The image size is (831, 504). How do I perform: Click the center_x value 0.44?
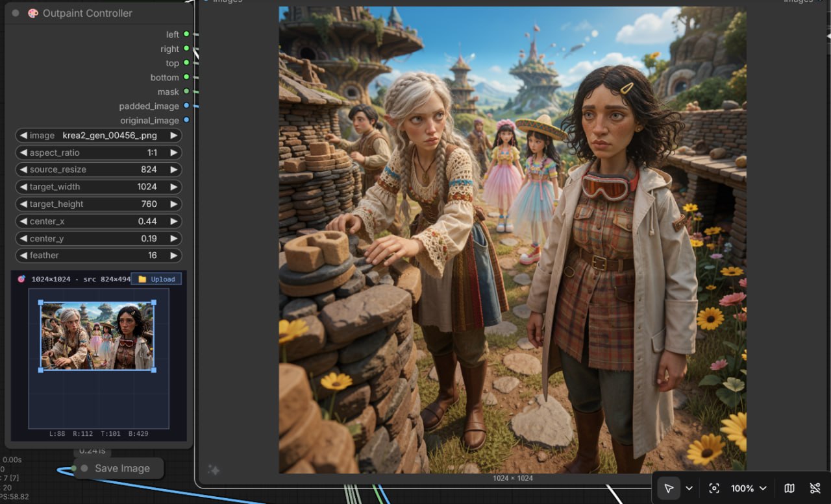coord(147,221)
